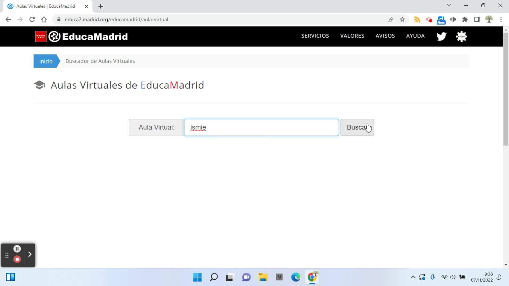Bookmark this page with the star icon
The image size is (509, 286).
[x=402, y=20]
